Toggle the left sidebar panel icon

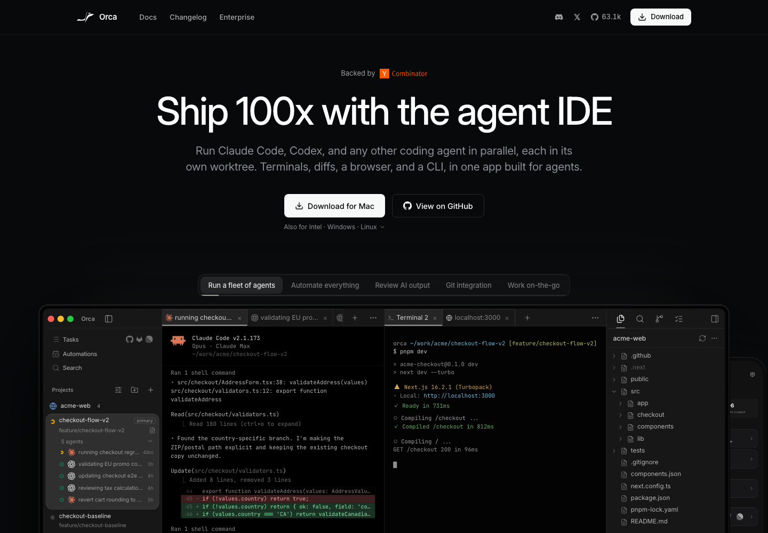click(x=109, y=319)
